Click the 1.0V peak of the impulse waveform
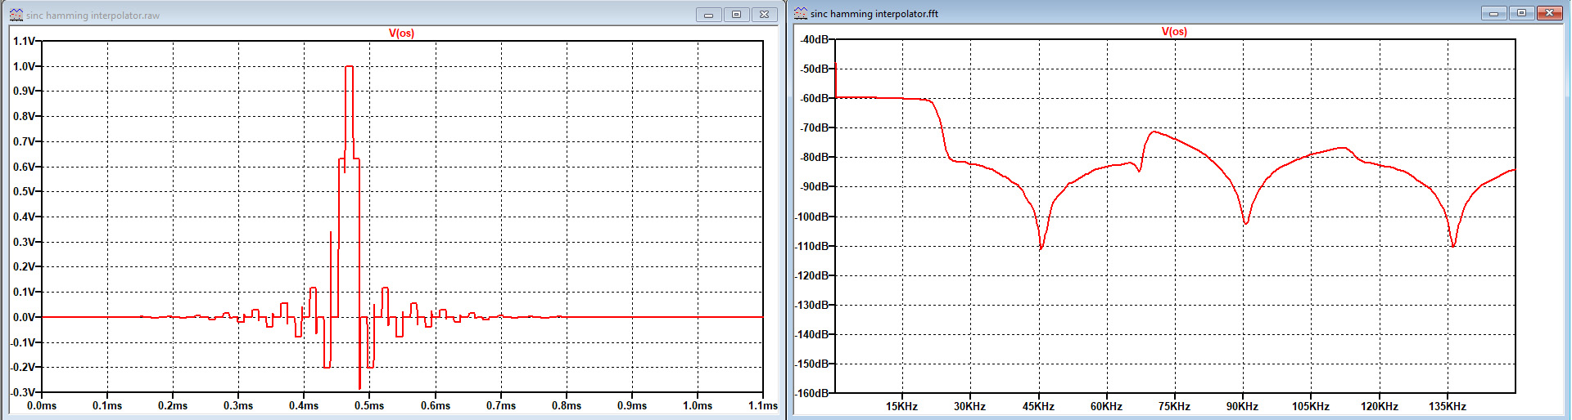1572x420 pixels. tap(350, 67)
